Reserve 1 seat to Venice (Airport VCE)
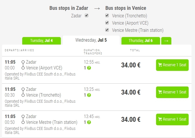The image size is (195, 138). 172,65
